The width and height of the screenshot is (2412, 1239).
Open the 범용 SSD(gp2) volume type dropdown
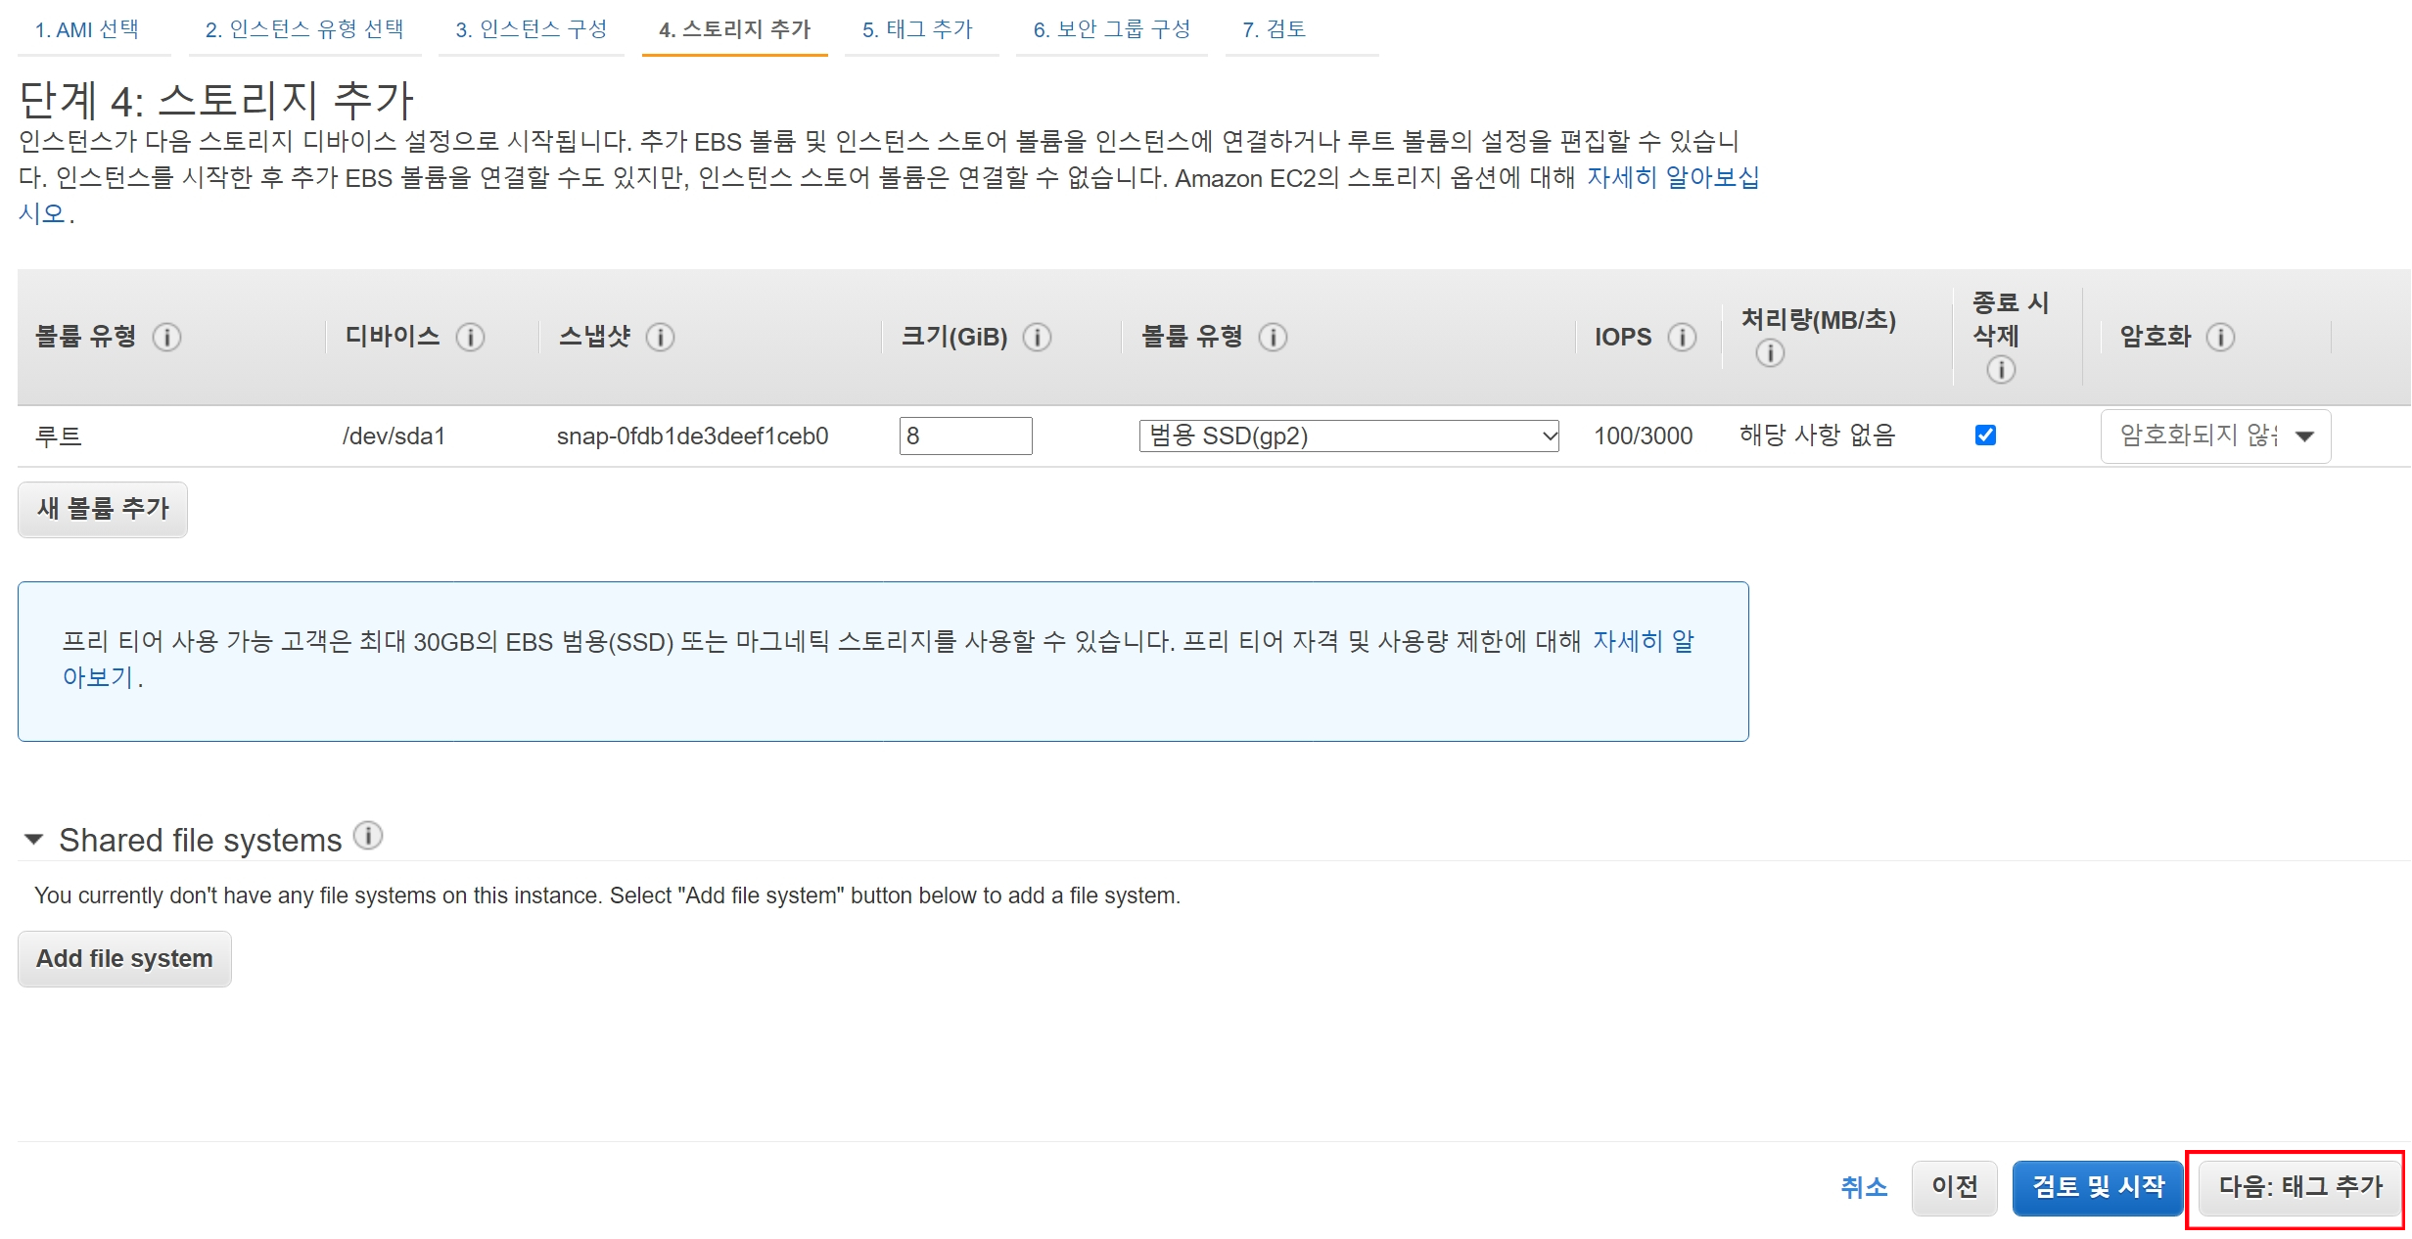coord(1348,436)
